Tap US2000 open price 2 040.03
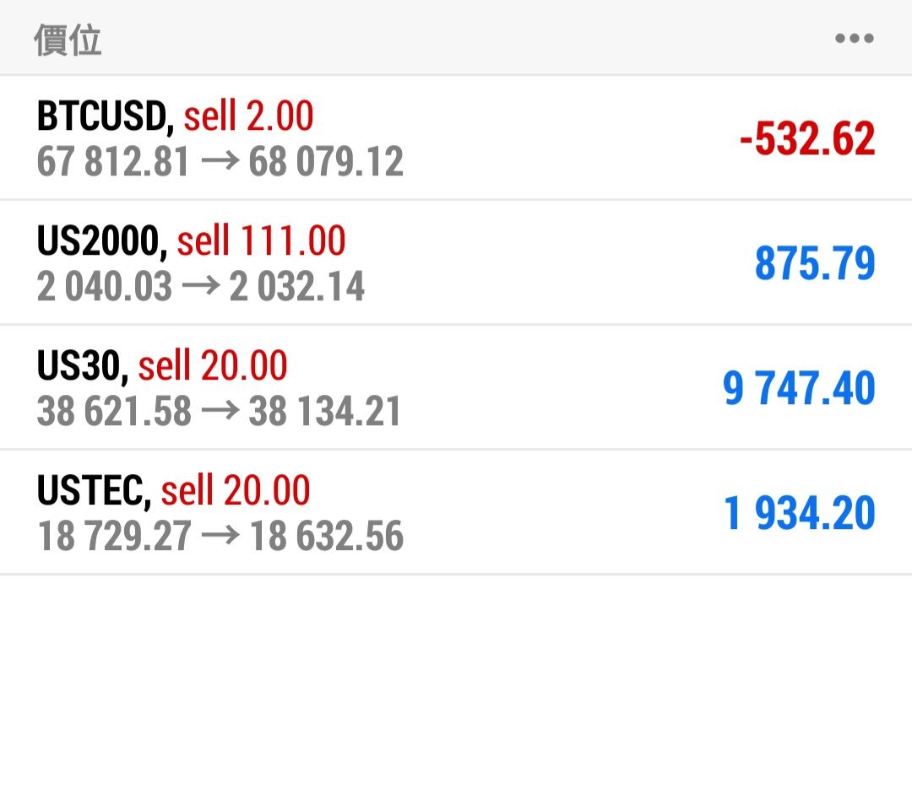Image resolution: width=912 pixels, height=810 pixels. (105, 287)
